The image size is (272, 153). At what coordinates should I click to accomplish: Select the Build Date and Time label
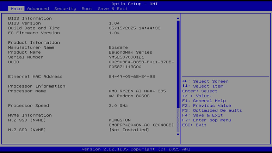pos(34,28)
